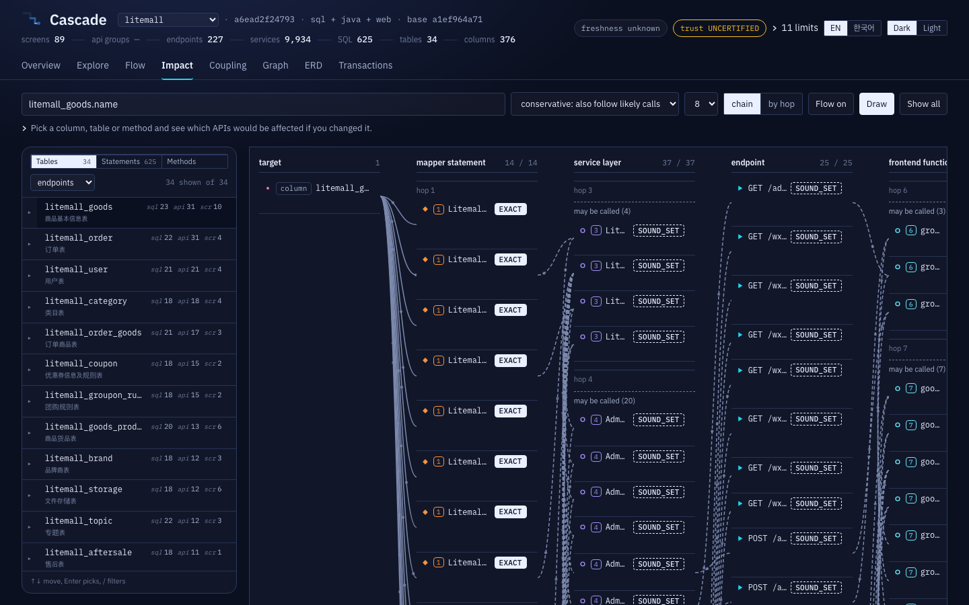Select the Dark theme

(x=902, y=28)
